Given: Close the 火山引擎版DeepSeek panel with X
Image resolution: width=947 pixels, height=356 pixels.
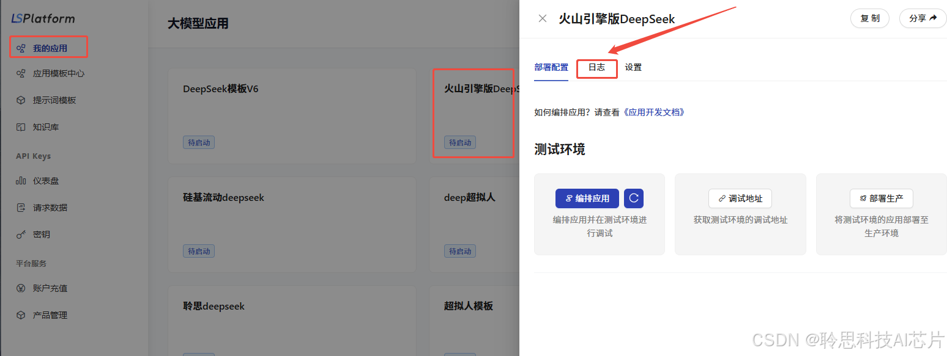Looking at the screenshot, I should [542, 18].
